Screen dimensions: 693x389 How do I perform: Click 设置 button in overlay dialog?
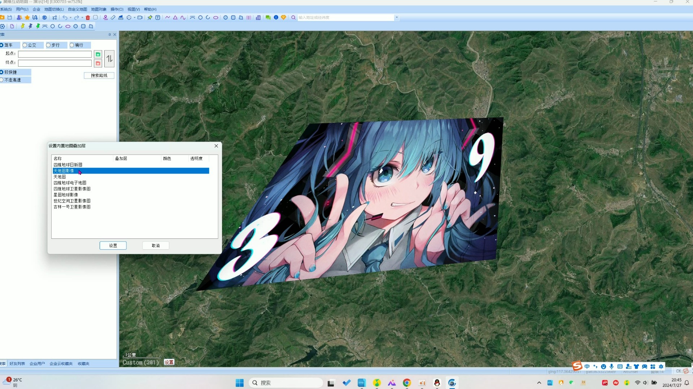coord(113,245)
